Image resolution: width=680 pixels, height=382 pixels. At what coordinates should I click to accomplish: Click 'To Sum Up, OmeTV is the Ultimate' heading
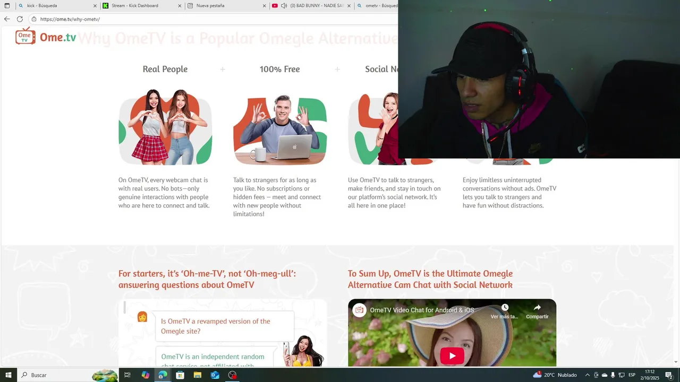430,279
